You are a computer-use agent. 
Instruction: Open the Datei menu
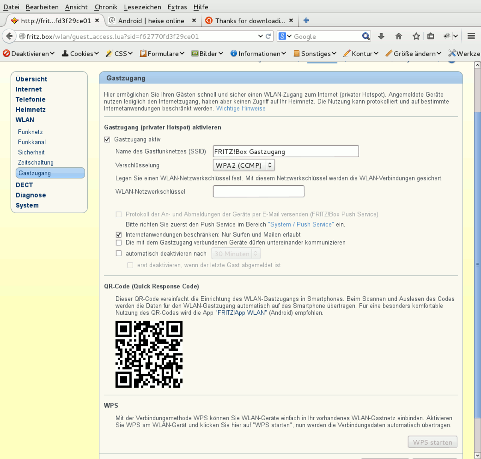coord(11,7)
